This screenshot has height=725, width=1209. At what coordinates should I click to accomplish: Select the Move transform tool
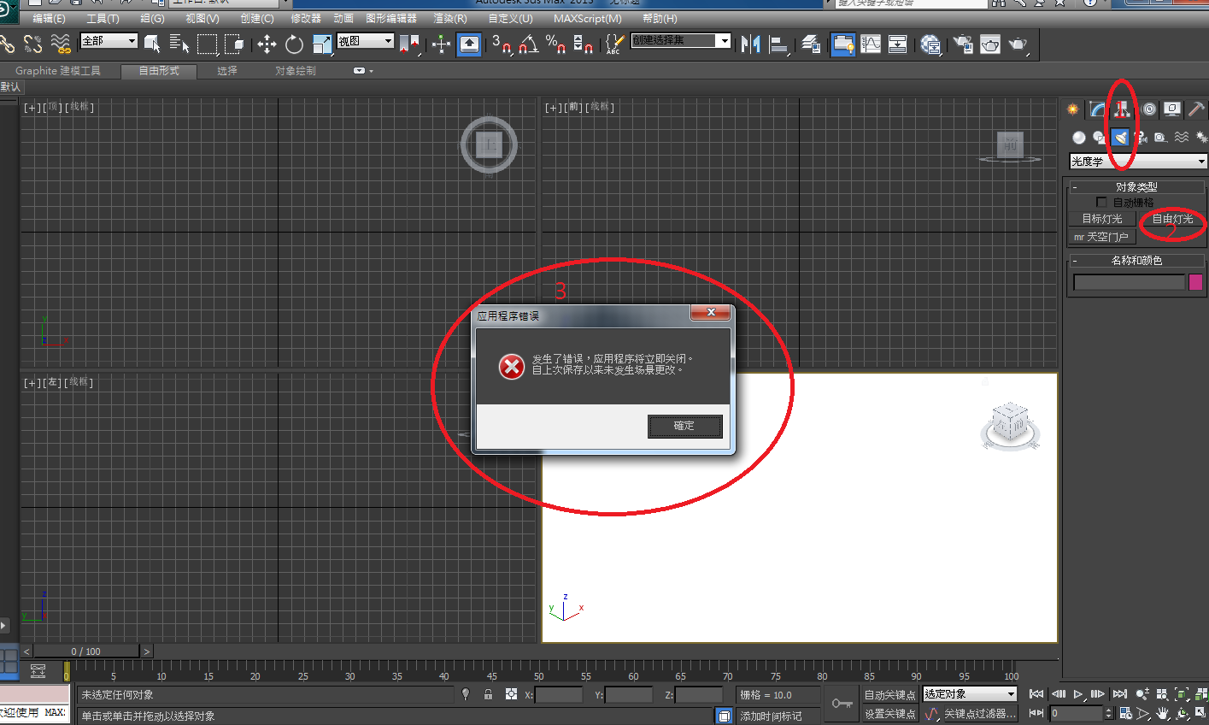pos(267,44)
